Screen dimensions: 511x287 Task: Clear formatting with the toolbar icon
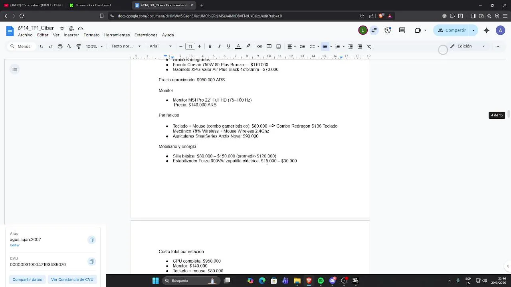[369, 47]
